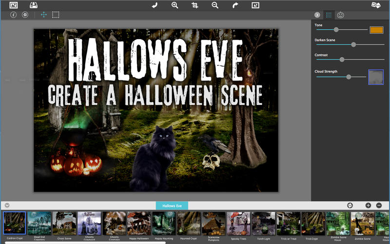The width and height of the screenshot is (390, 244).
Task: Click the undo arrow icon
Action: 155,5
